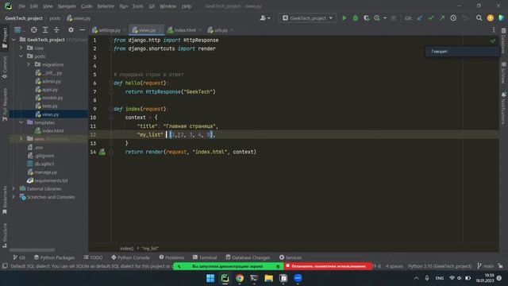This screenshot has width=508, height=286.
Task: Click the gutter icon on line 14
Action: (x=102, y=152)
